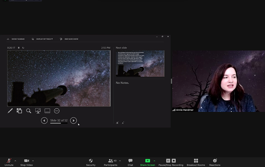
Task: Open the Reactions menu
Action: [215, 162]
